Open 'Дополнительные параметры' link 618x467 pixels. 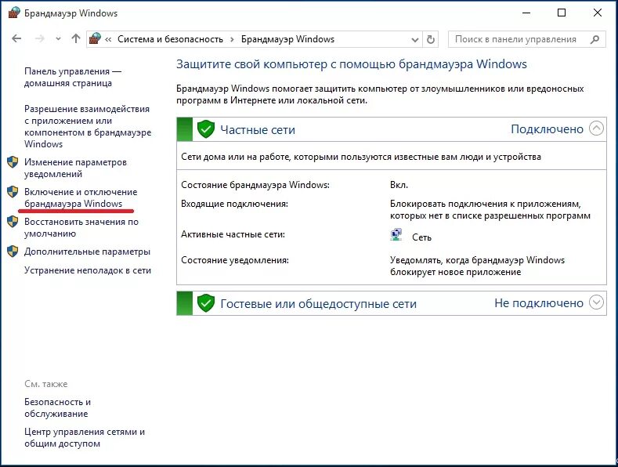click(87, 252)
